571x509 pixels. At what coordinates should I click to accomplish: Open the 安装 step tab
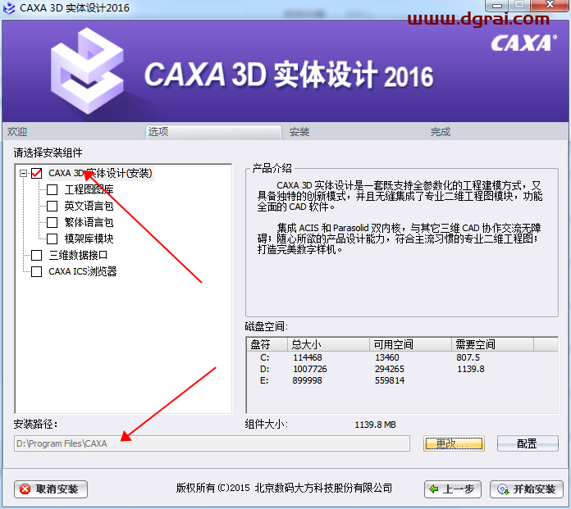(299, 132)
